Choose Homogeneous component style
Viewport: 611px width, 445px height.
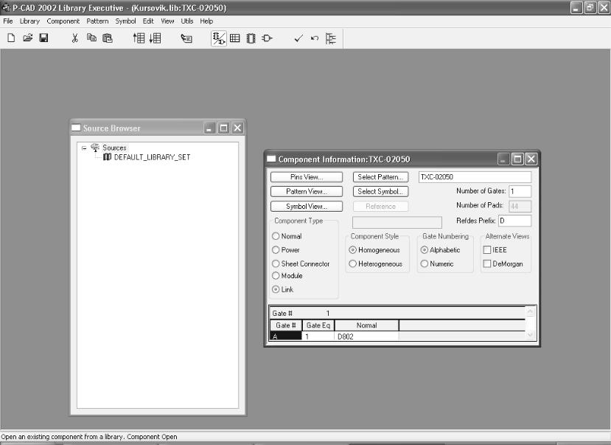[352, 249]
